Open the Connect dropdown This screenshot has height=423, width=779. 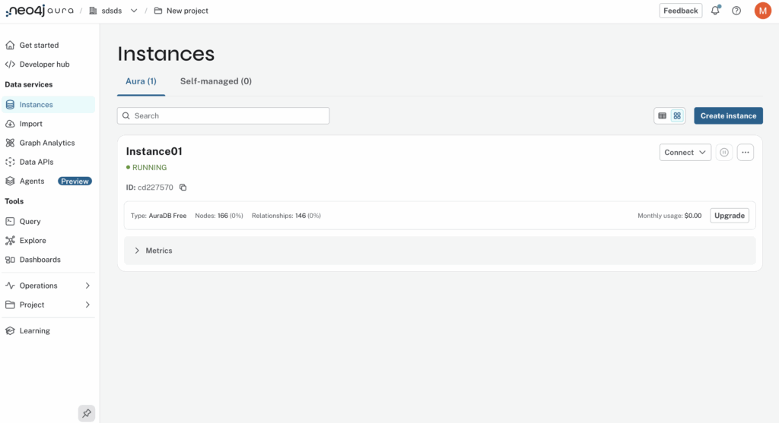[685, 153]
